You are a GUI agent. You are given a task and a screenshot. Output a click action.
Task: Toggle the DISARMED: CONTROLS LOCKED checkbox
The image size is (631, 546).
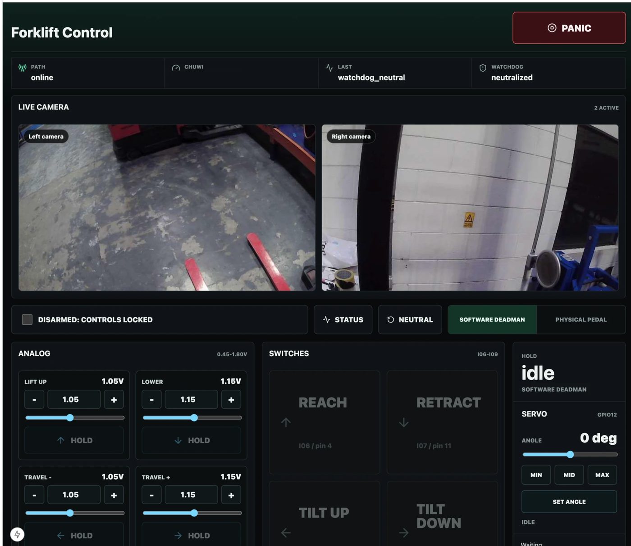pyautogui.click(x=27, y=319)
